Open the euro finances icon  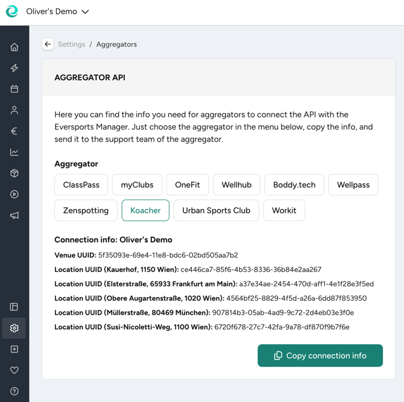[14, 131]
